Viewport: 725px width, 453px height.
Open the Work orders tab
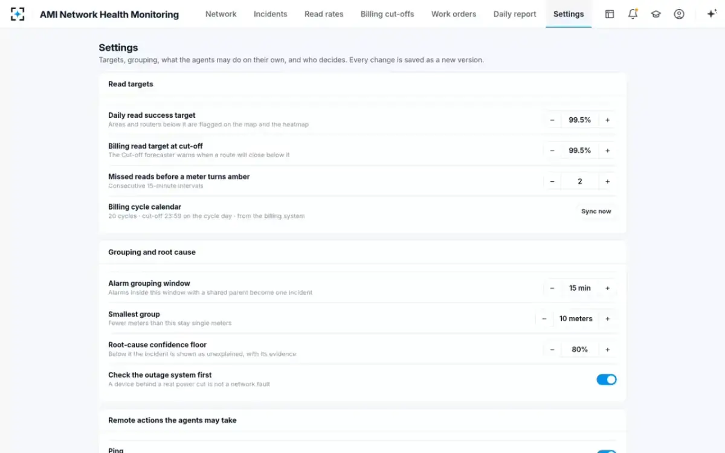(x=454, y=14)
